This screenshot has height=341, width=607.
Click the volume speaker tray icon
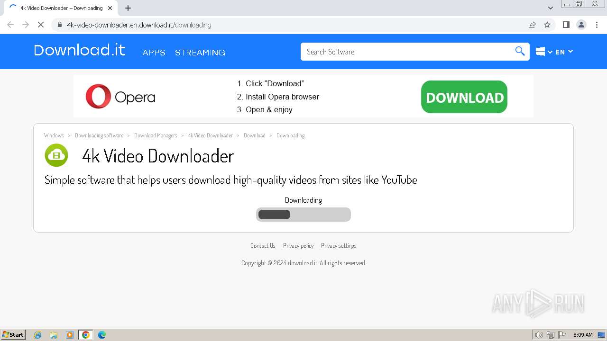coord(539,335)
